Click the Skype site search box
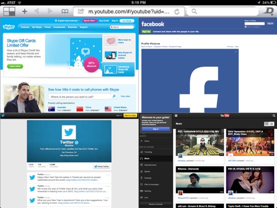 tap(122, 27)
